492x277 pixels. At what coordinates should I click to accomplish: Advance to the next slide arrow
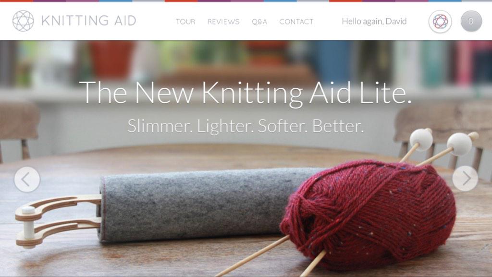tap(465, 178)
